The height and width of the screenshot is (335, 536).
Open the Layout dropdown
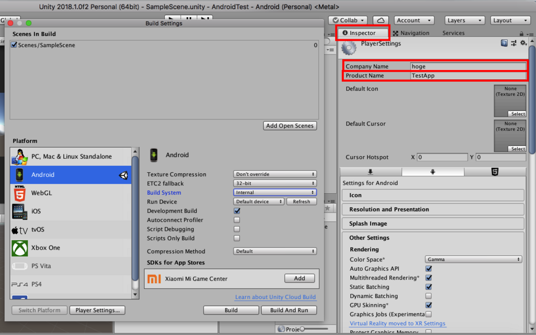[510, 20]
